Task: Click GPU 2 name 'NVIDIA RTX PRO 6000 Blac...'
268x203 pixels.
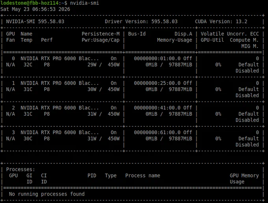Action: click(x=60, y=108)
